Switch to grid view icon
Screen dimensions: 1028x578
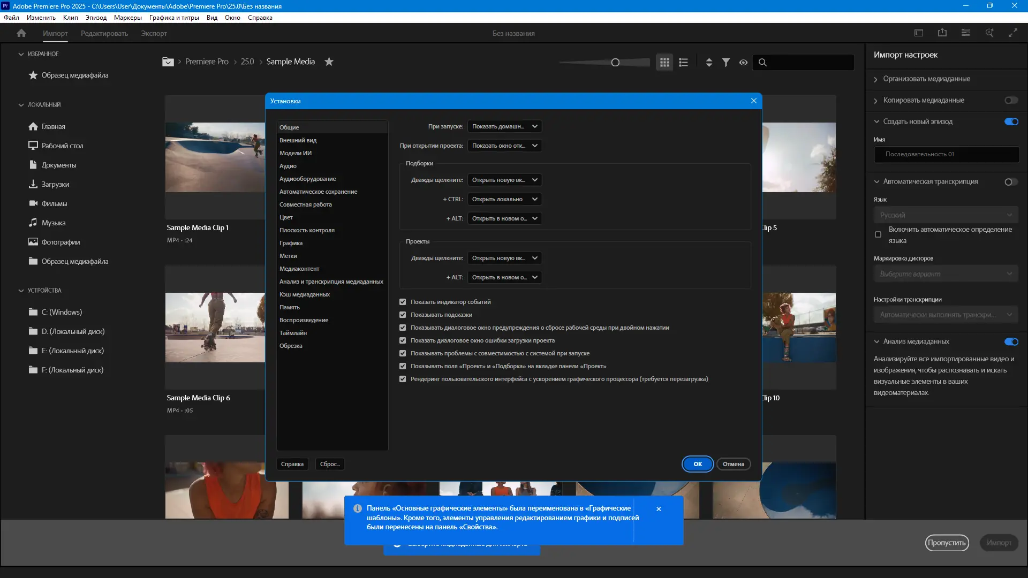[x=664, y=62]
